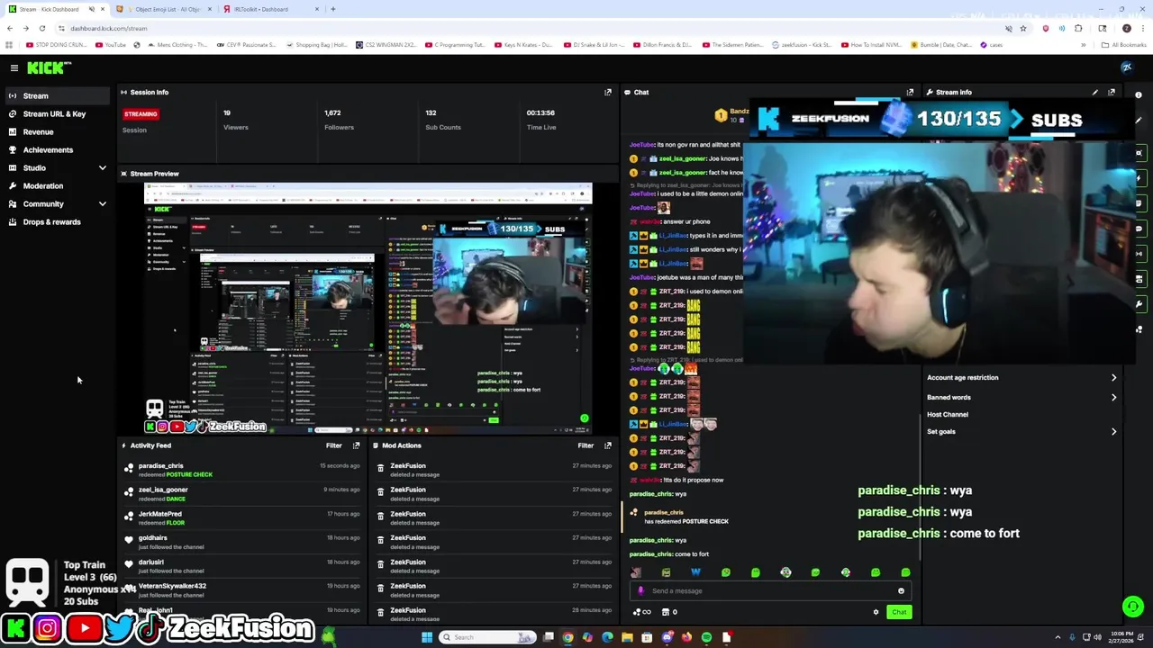Viewport: 1153px width, 648px height.
Task: Reload the dashboard page
Action: tap(41, 29)
